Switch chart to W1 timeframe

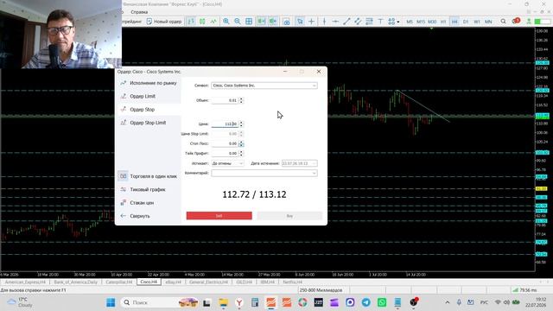point(477,22)
